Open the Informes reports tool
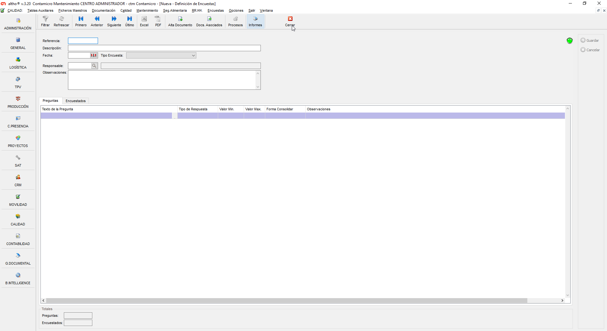Viewport: 607px width, 331px height. click(255, 19)
